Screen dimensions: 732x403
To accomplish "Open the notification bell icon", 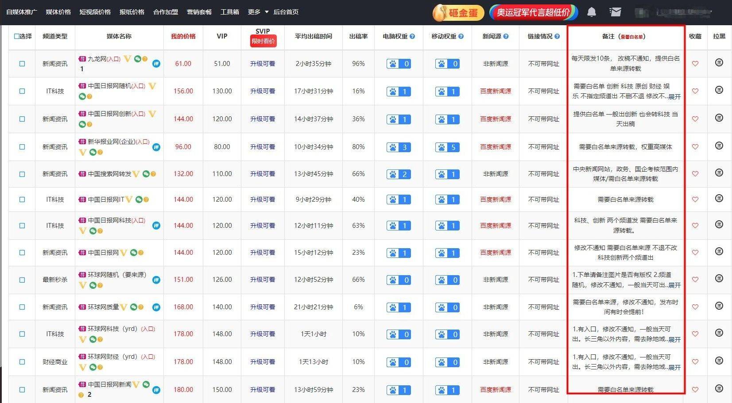I will pos(591,12).
